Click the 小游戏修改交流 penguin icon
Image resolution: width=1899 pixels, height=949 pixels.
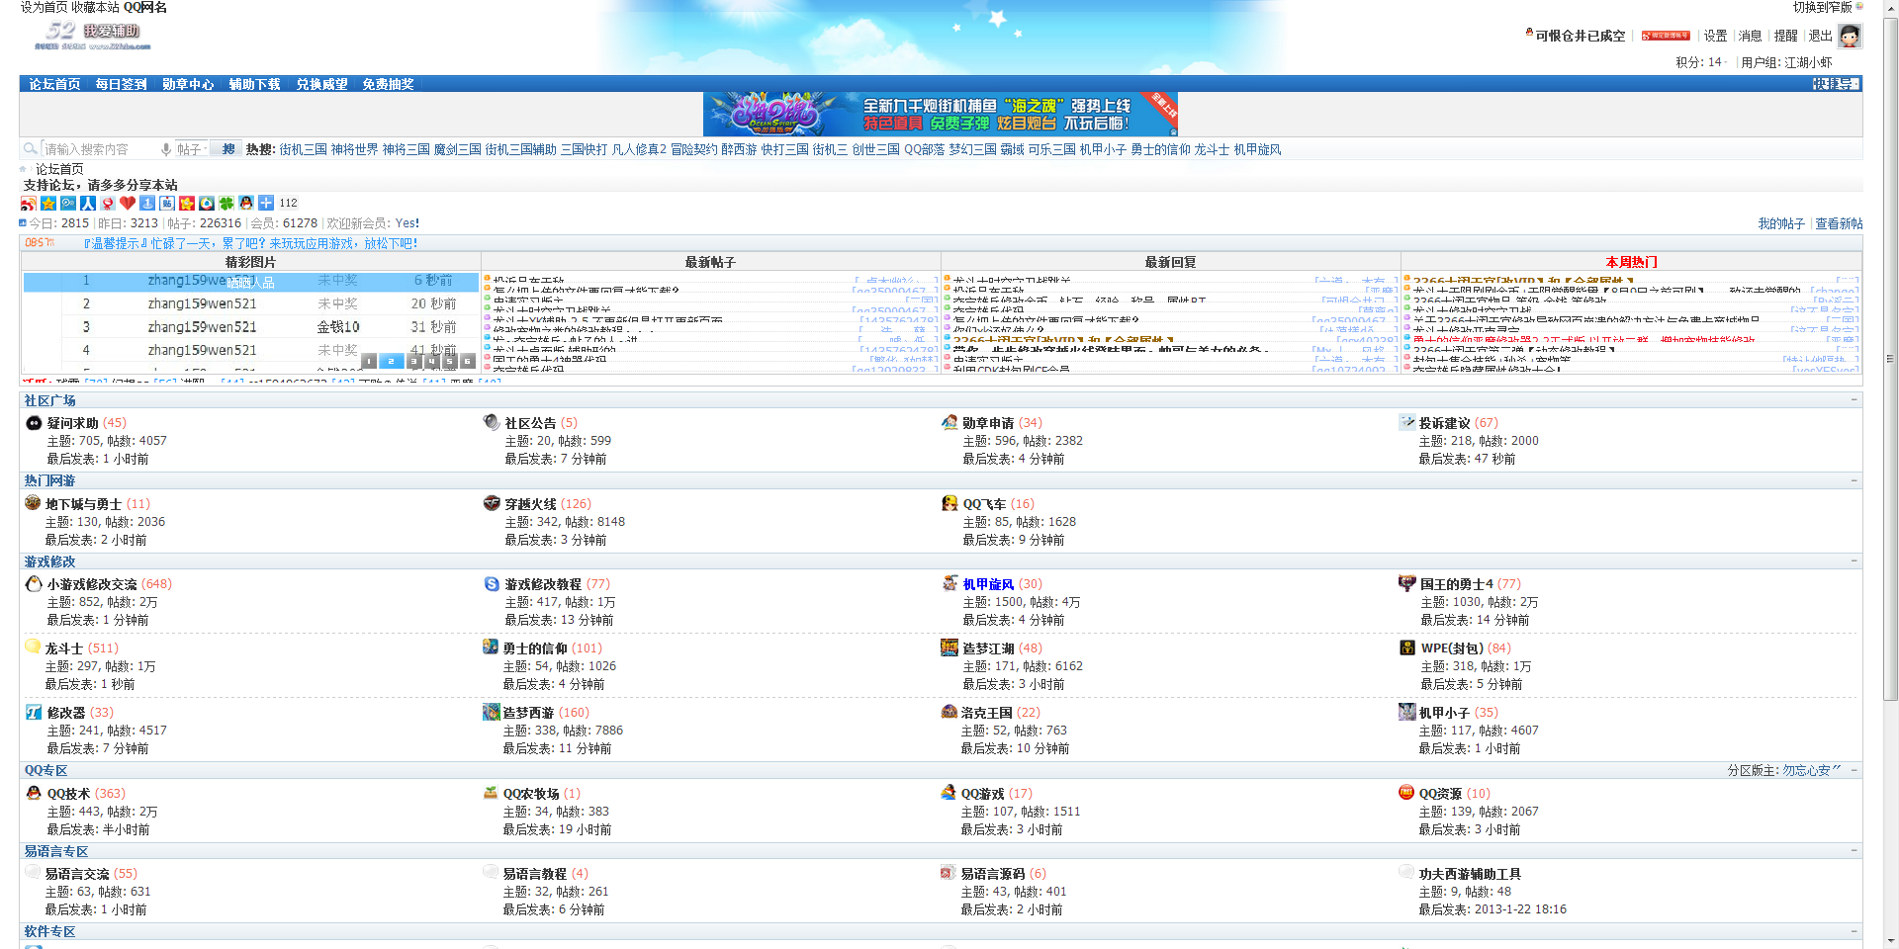(x=34, y=583)
